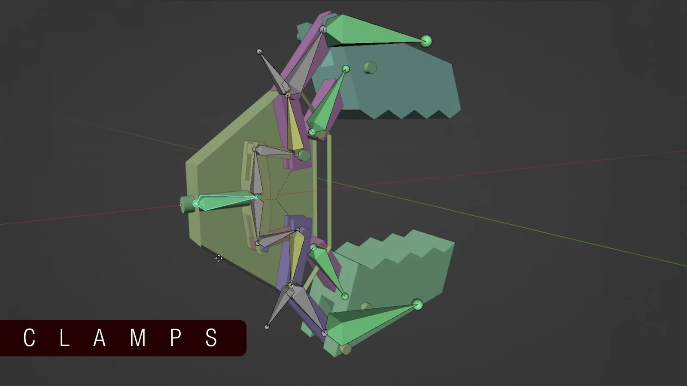This screenshot has height=386, width=687.
Task: Click the orange object origin dot near the left cylinder
Action: 180,205
